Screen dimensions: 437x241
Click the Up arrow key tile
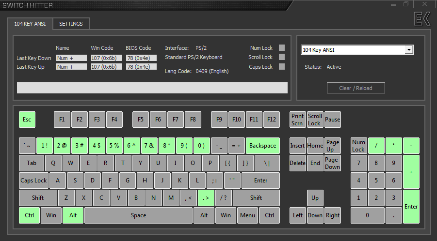click(315, 198)
